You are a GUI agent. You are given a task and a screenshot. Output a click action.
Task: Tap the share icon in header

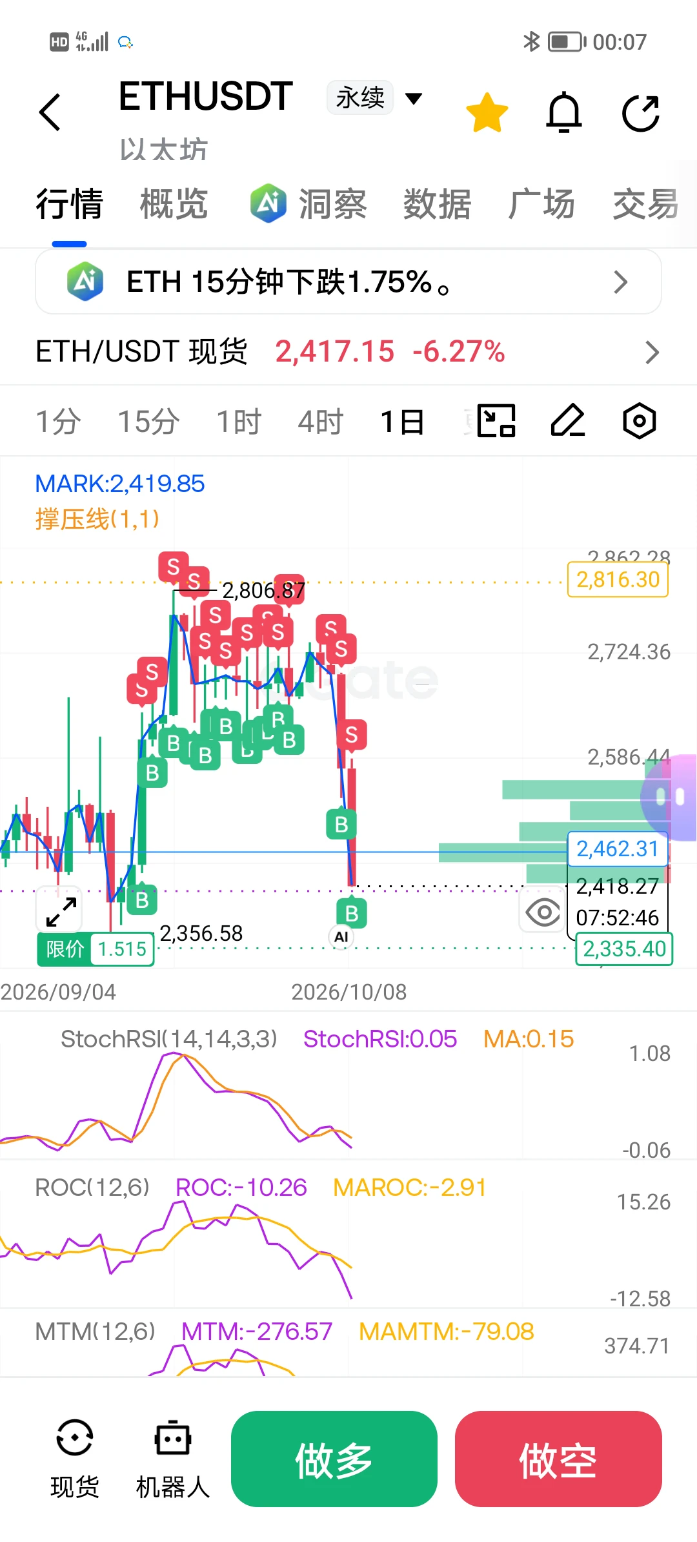click(641, 113)
